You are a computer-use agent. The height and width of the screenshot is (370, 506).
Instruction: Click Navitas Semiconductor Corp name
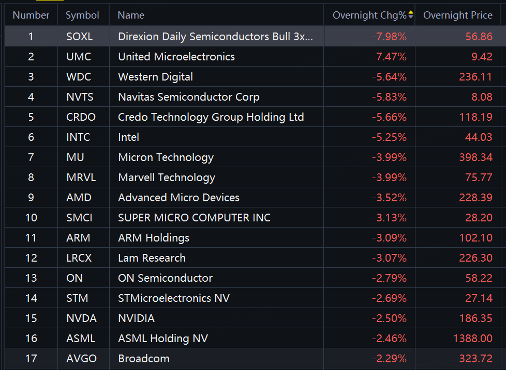(188, 97)
